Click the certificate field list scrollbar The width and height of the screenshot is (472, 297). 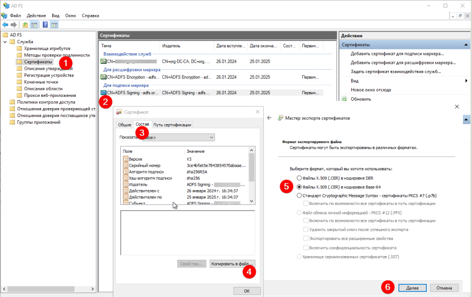pos(252,176)
